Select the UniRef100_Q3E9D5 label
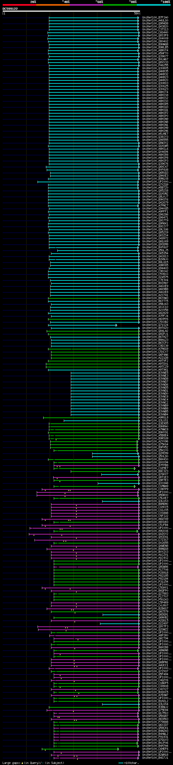 155,423
